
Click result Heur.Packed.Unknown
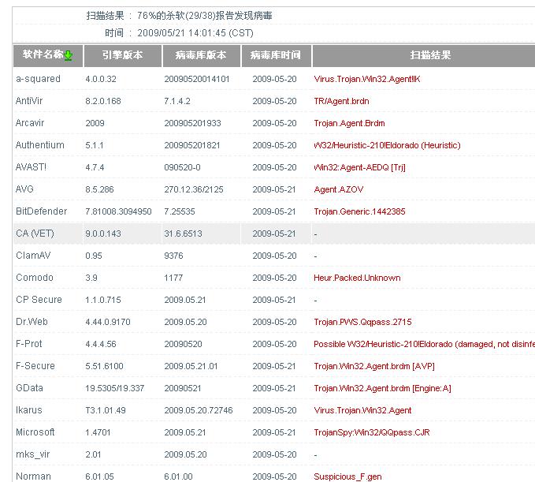[x=357, y=278]
